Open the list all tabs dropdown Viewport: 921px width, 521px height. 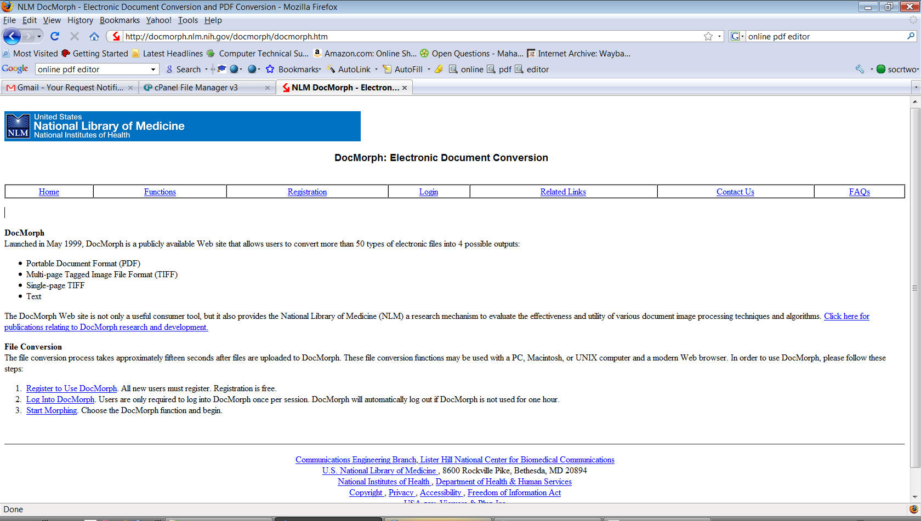[x=915, y=87]
